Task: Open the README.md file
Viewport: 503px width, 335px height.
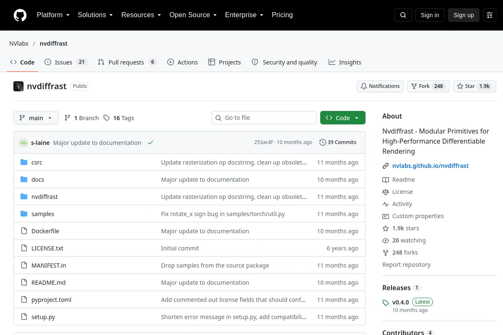Action: 49,283
